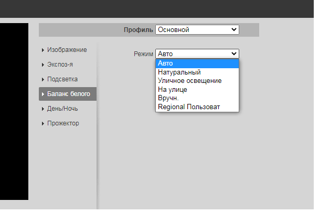Viewport: 319px width, 212px height.
Task: Choose Вручн. white balance mode
Action: click(x=197, y=98)
